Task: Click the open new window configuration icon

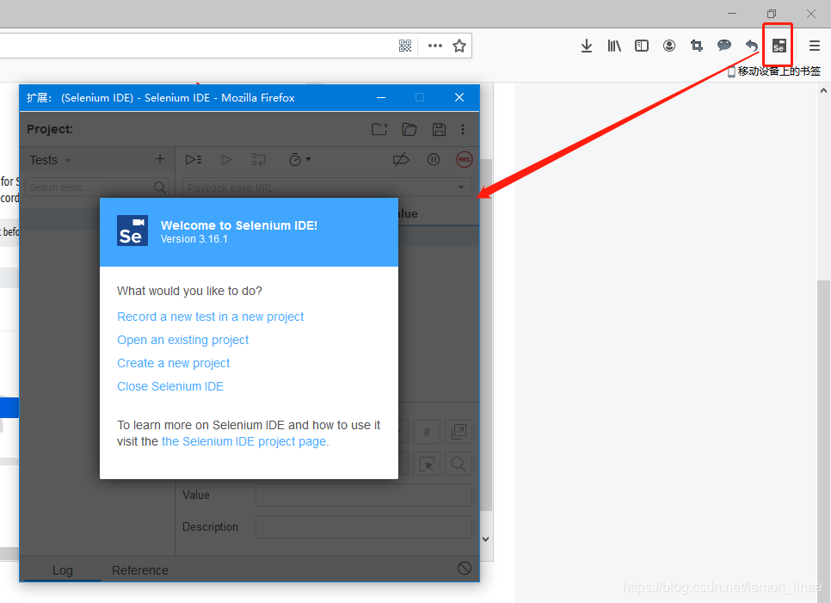Action: (459, 432)
